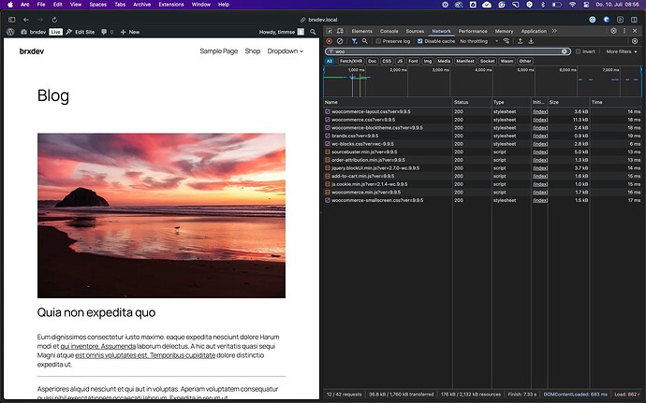Filter requests by JS type

click(400, 61)
